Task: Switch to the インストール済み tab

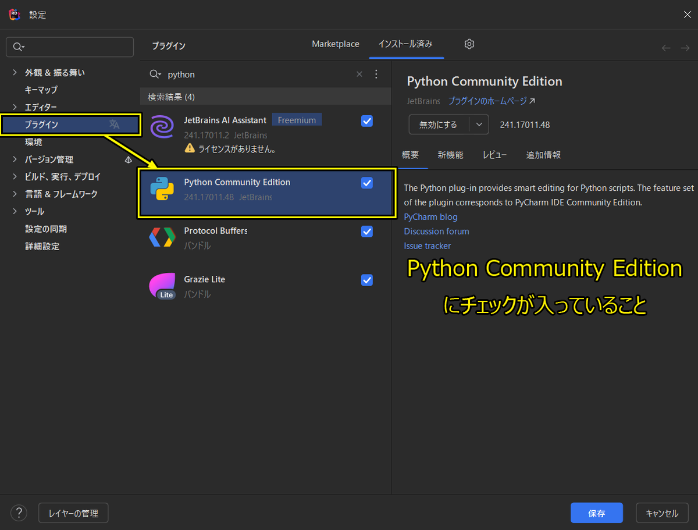Action: point(405,44)
